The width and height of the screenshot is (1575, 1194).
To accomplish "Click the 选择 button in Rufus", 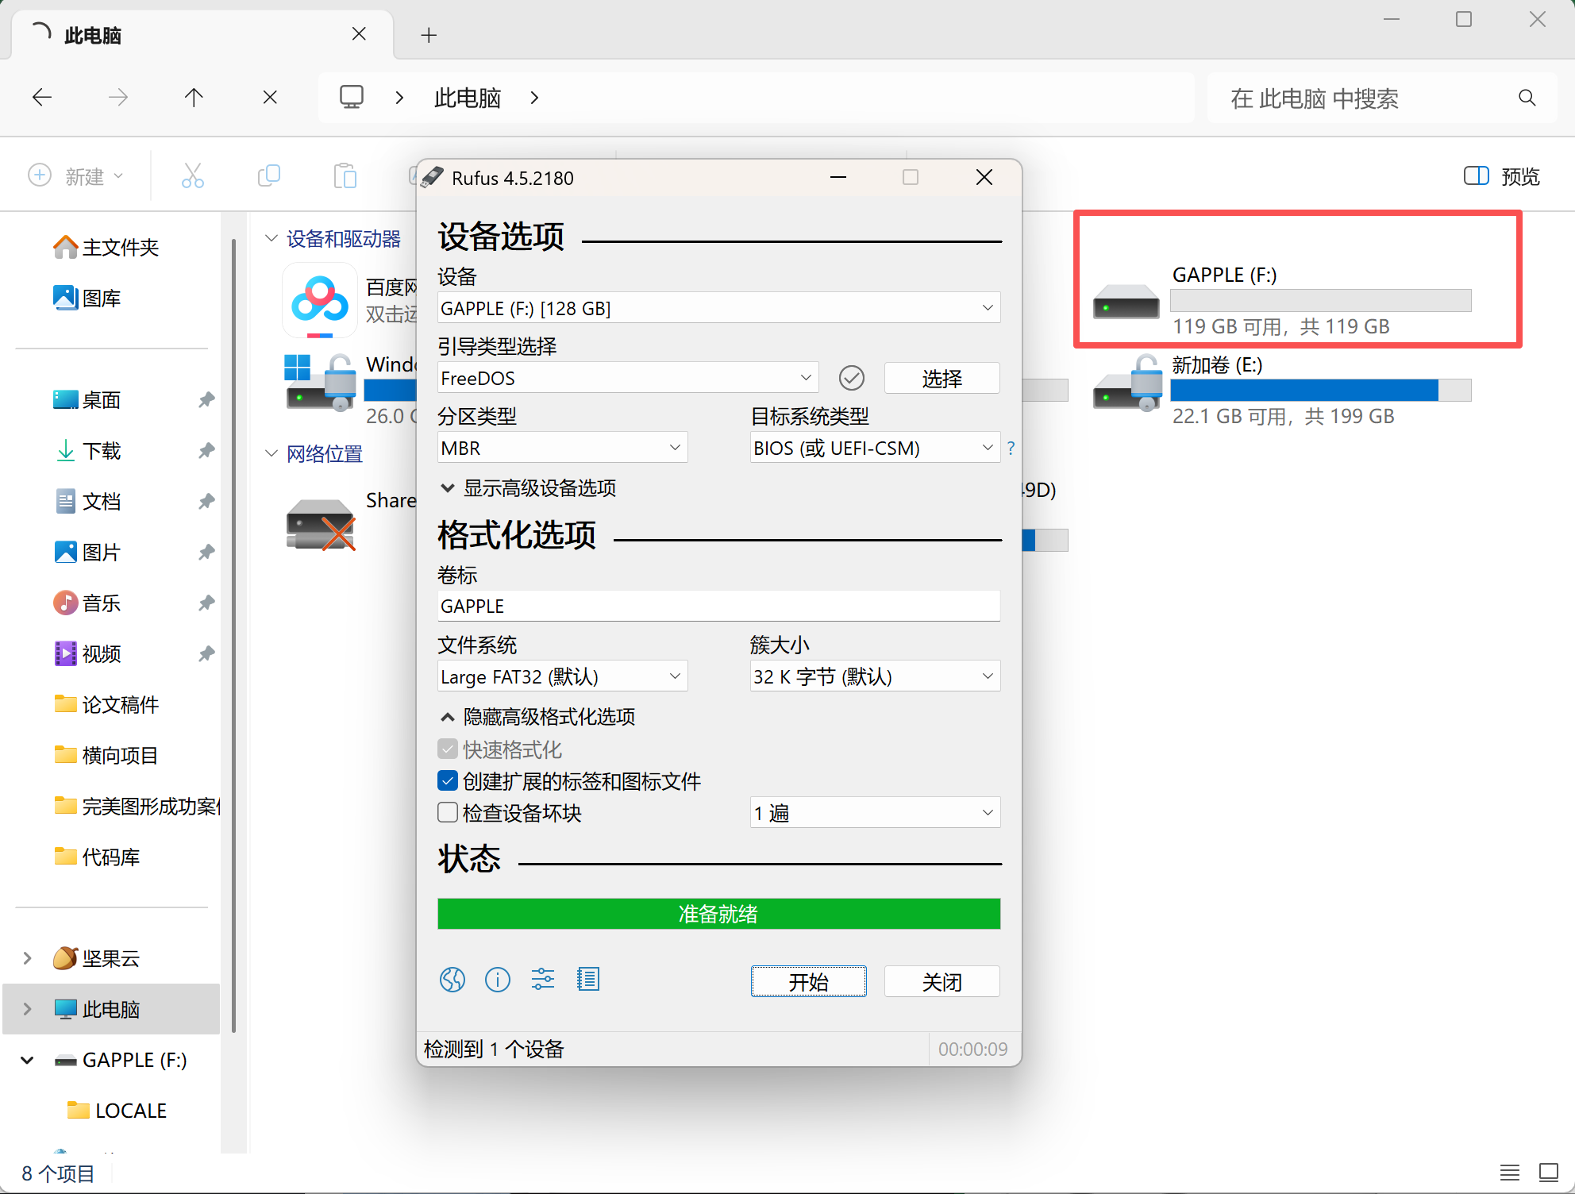I will 942,378.
